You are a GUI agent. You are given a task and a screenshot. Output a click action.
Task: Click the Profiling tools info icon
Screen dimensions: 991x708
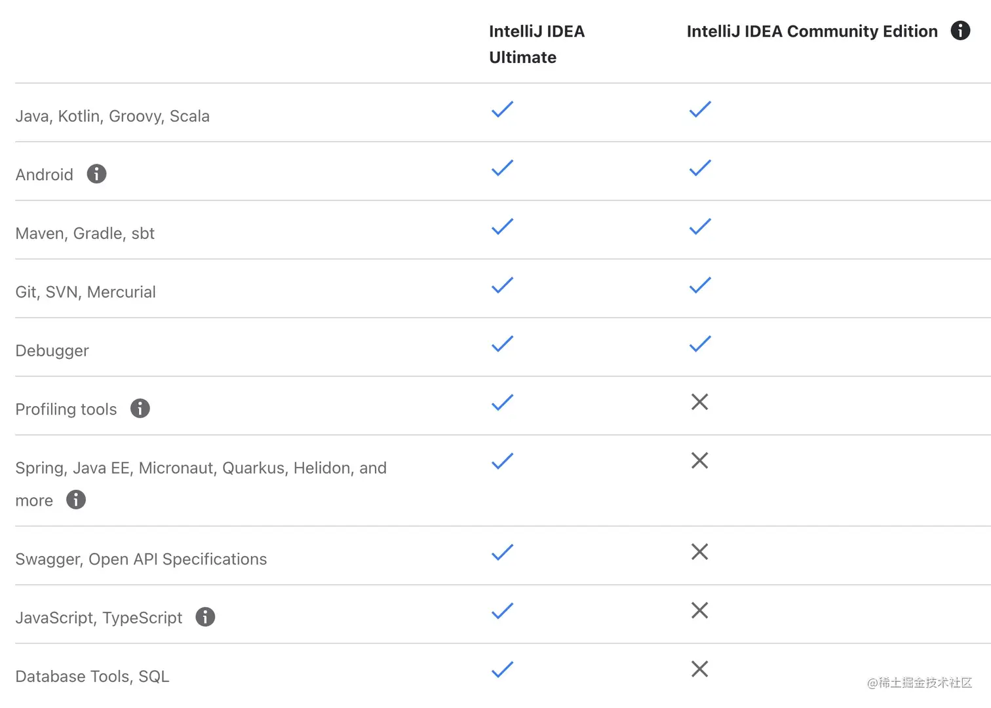tap(140, 408)
